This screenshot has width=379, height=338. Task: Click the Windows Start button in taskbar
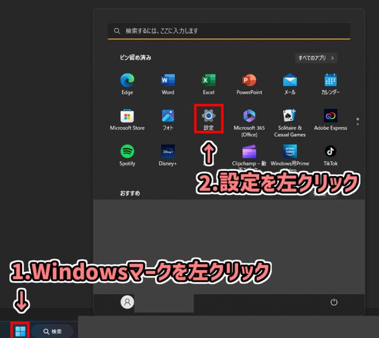pos(20,331)
